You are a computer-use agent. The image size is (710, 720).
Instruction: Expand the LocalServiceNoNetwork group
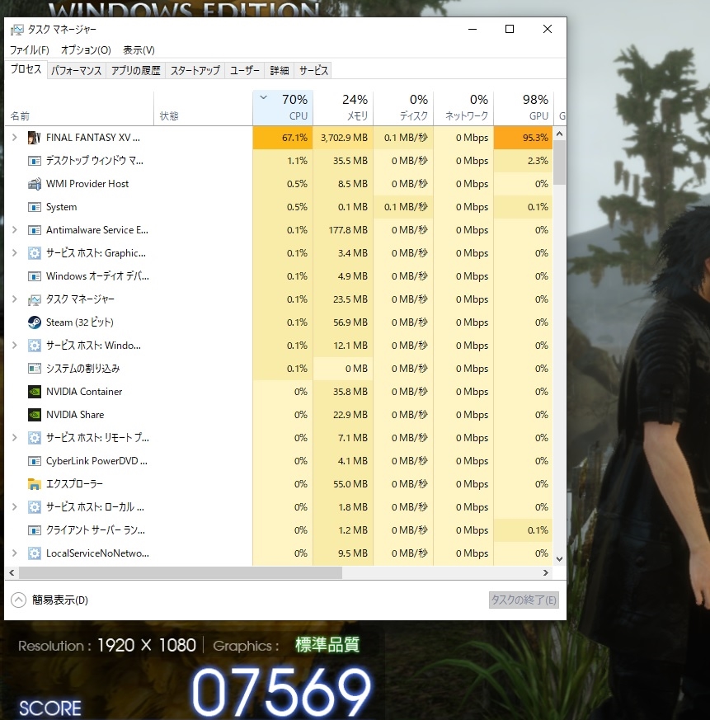[14, 553]
